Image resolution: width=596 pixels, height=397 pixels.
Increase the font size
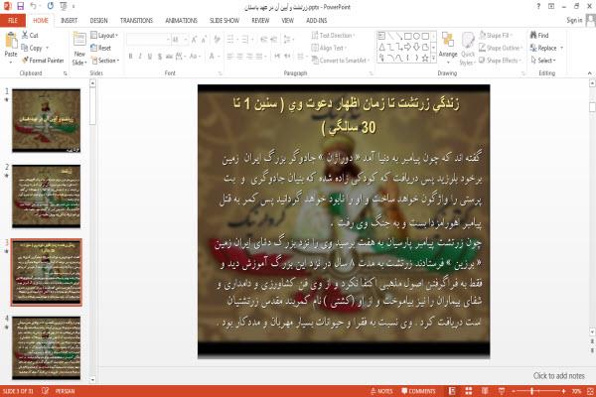tap(195, 40)
